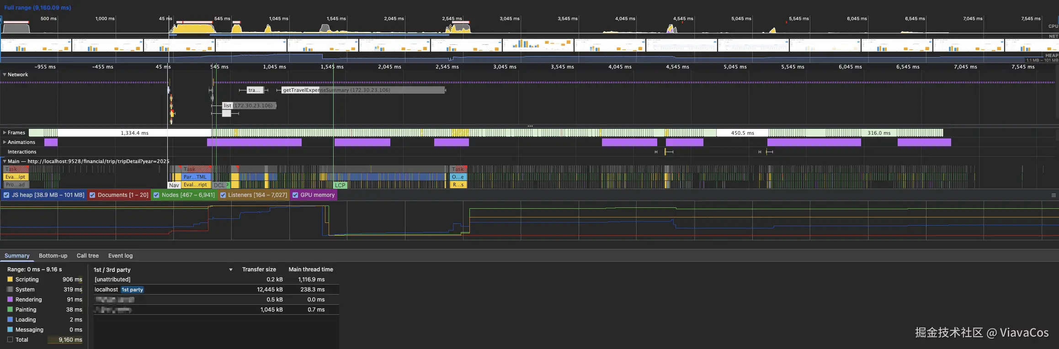
Task: Select the Eva...ipt entry in Main
Action: click(16, 177)
